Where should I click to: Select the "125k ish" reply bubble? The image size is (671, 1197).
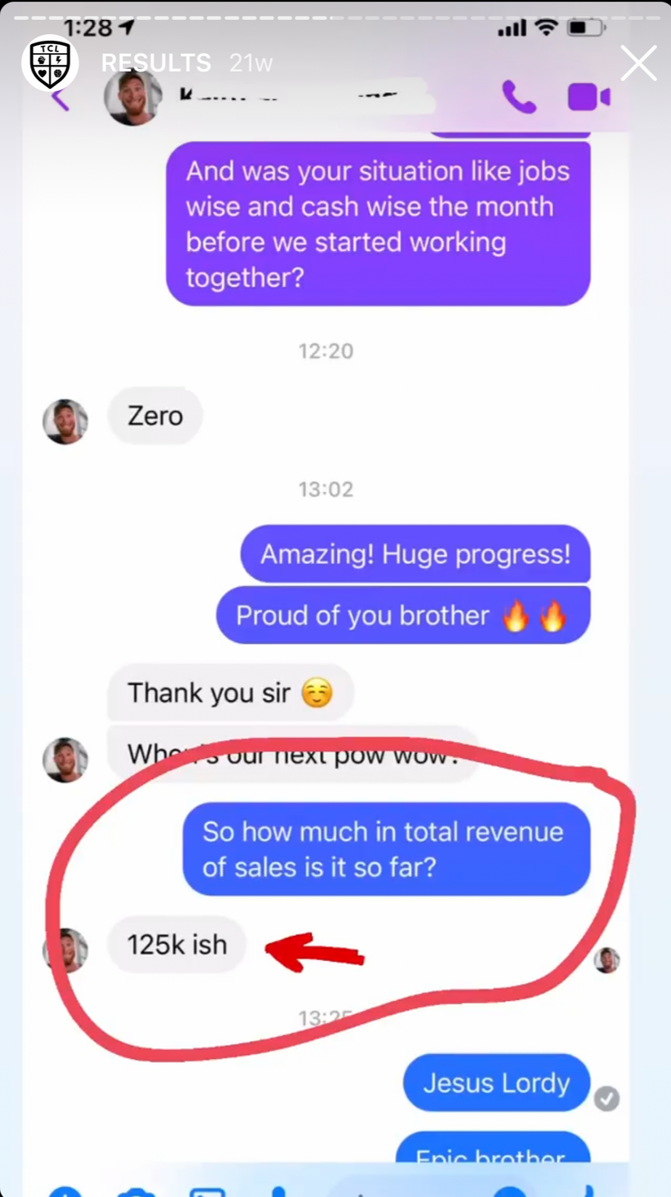click(177, 944)
